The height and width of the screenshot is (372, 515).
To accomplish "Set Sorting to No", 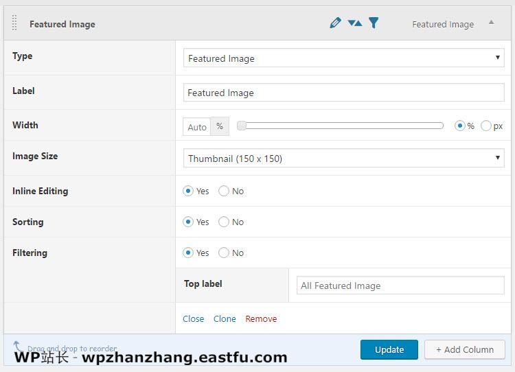I will click(x=224, y=222).
